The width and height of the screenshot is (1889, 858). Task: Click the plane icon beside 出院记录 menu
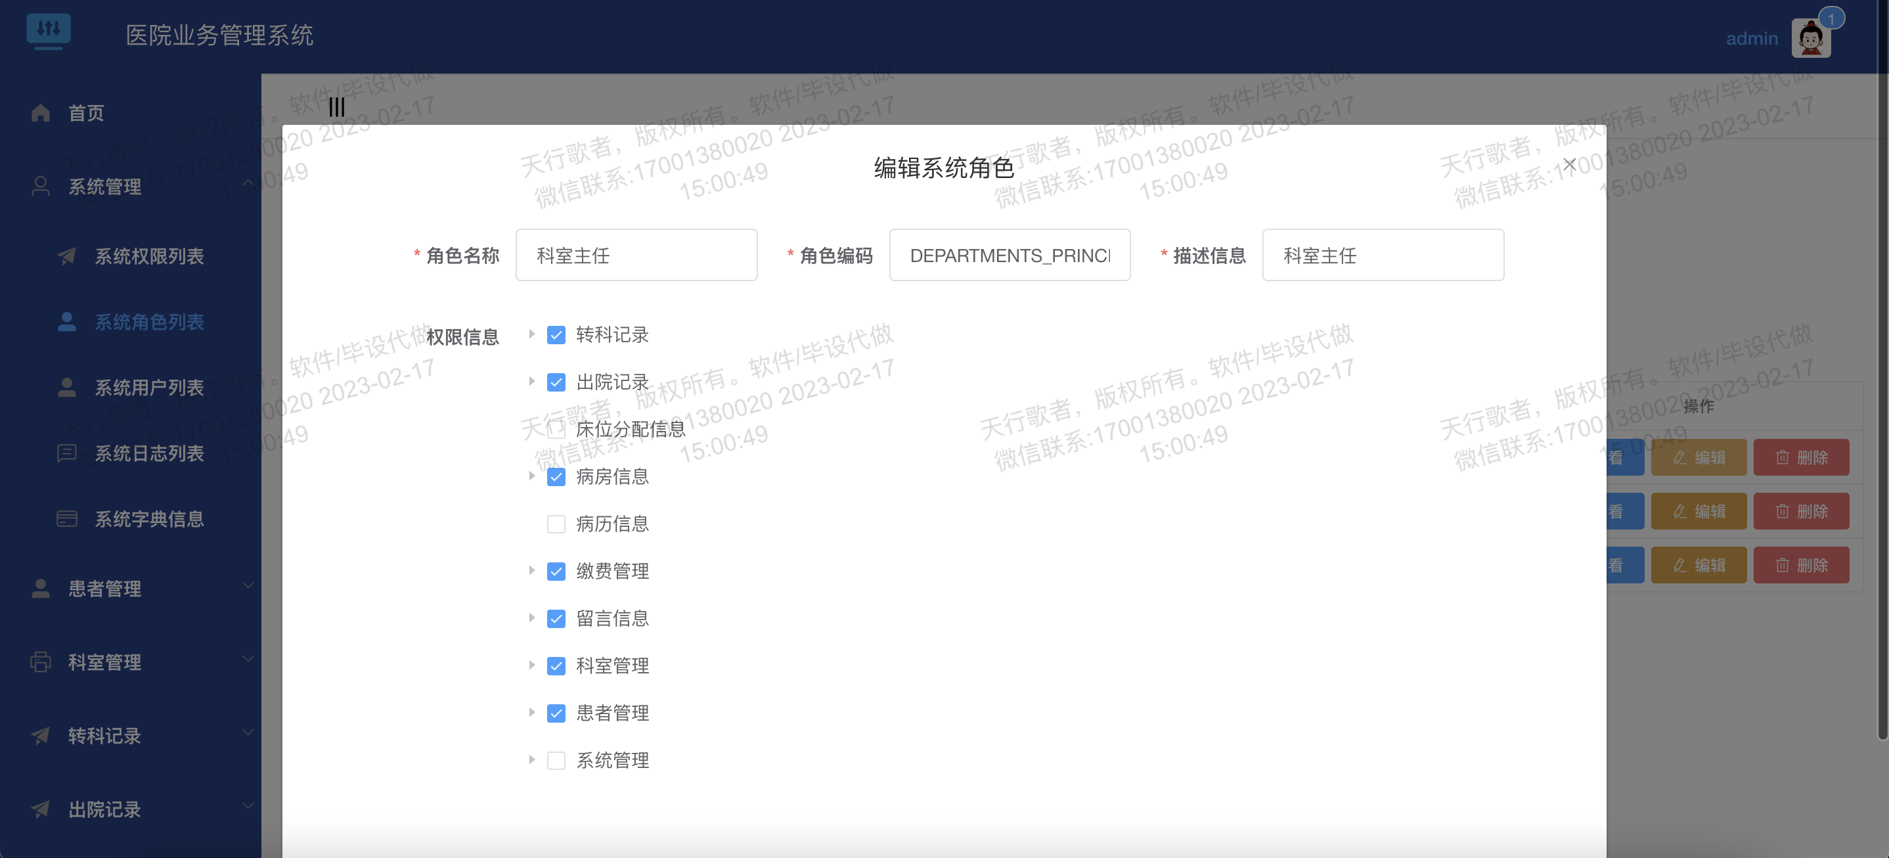(41, 809)
